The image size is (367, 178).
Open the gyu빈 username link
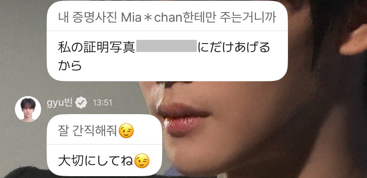coord(60,102)
